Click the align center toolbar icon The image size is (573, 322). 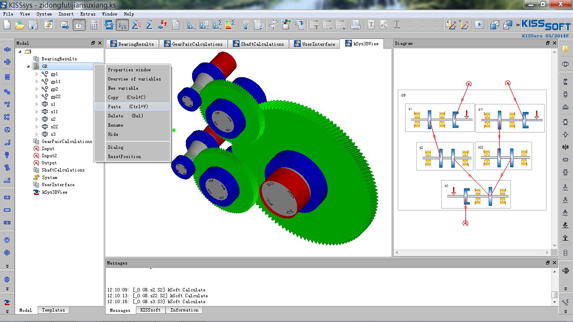tap(423, 25)
